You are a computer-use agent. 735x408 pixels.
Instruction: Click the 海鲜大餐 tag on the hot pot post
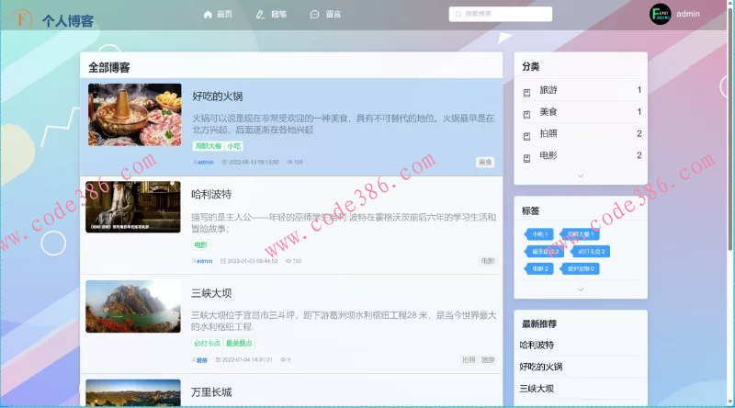click(209, 146)
